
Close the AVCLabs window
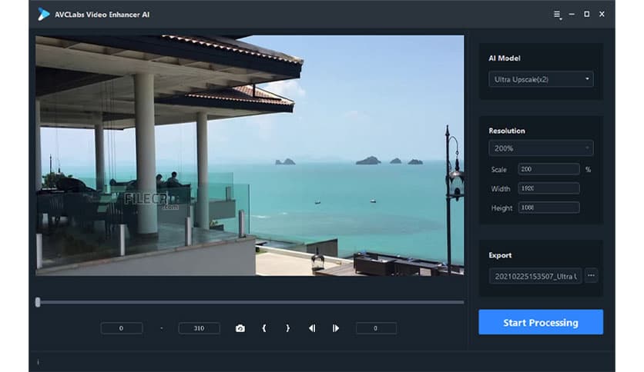pyautogui.click(x=602, y=14)
